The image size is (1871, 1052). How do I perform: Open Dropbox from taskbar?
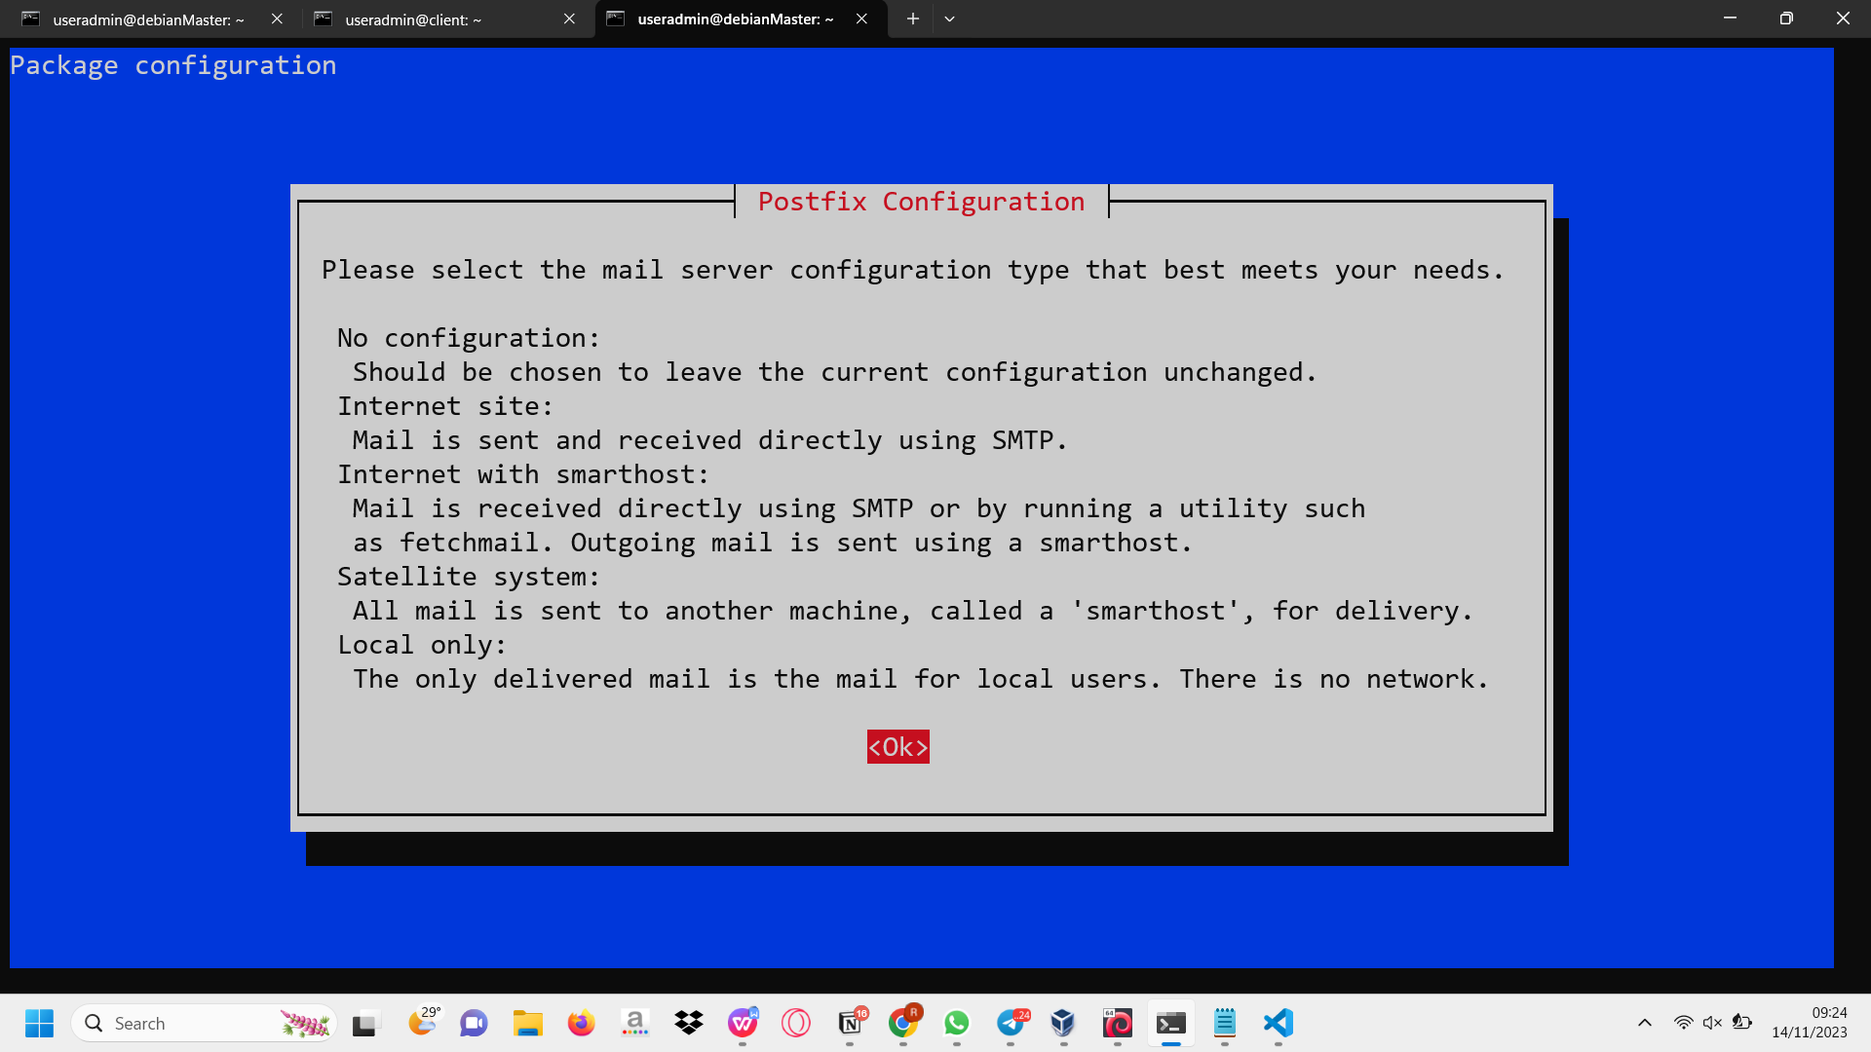click(x=688, y=1024)
